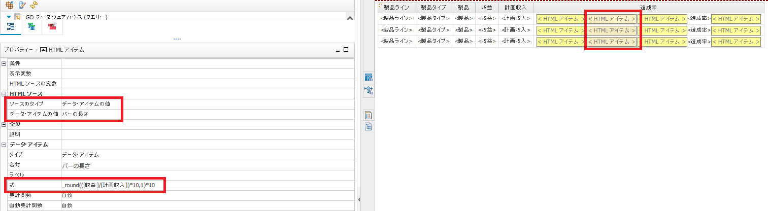Open ソースのタイプ value データ・アイテムの値

tap(208, 104)
